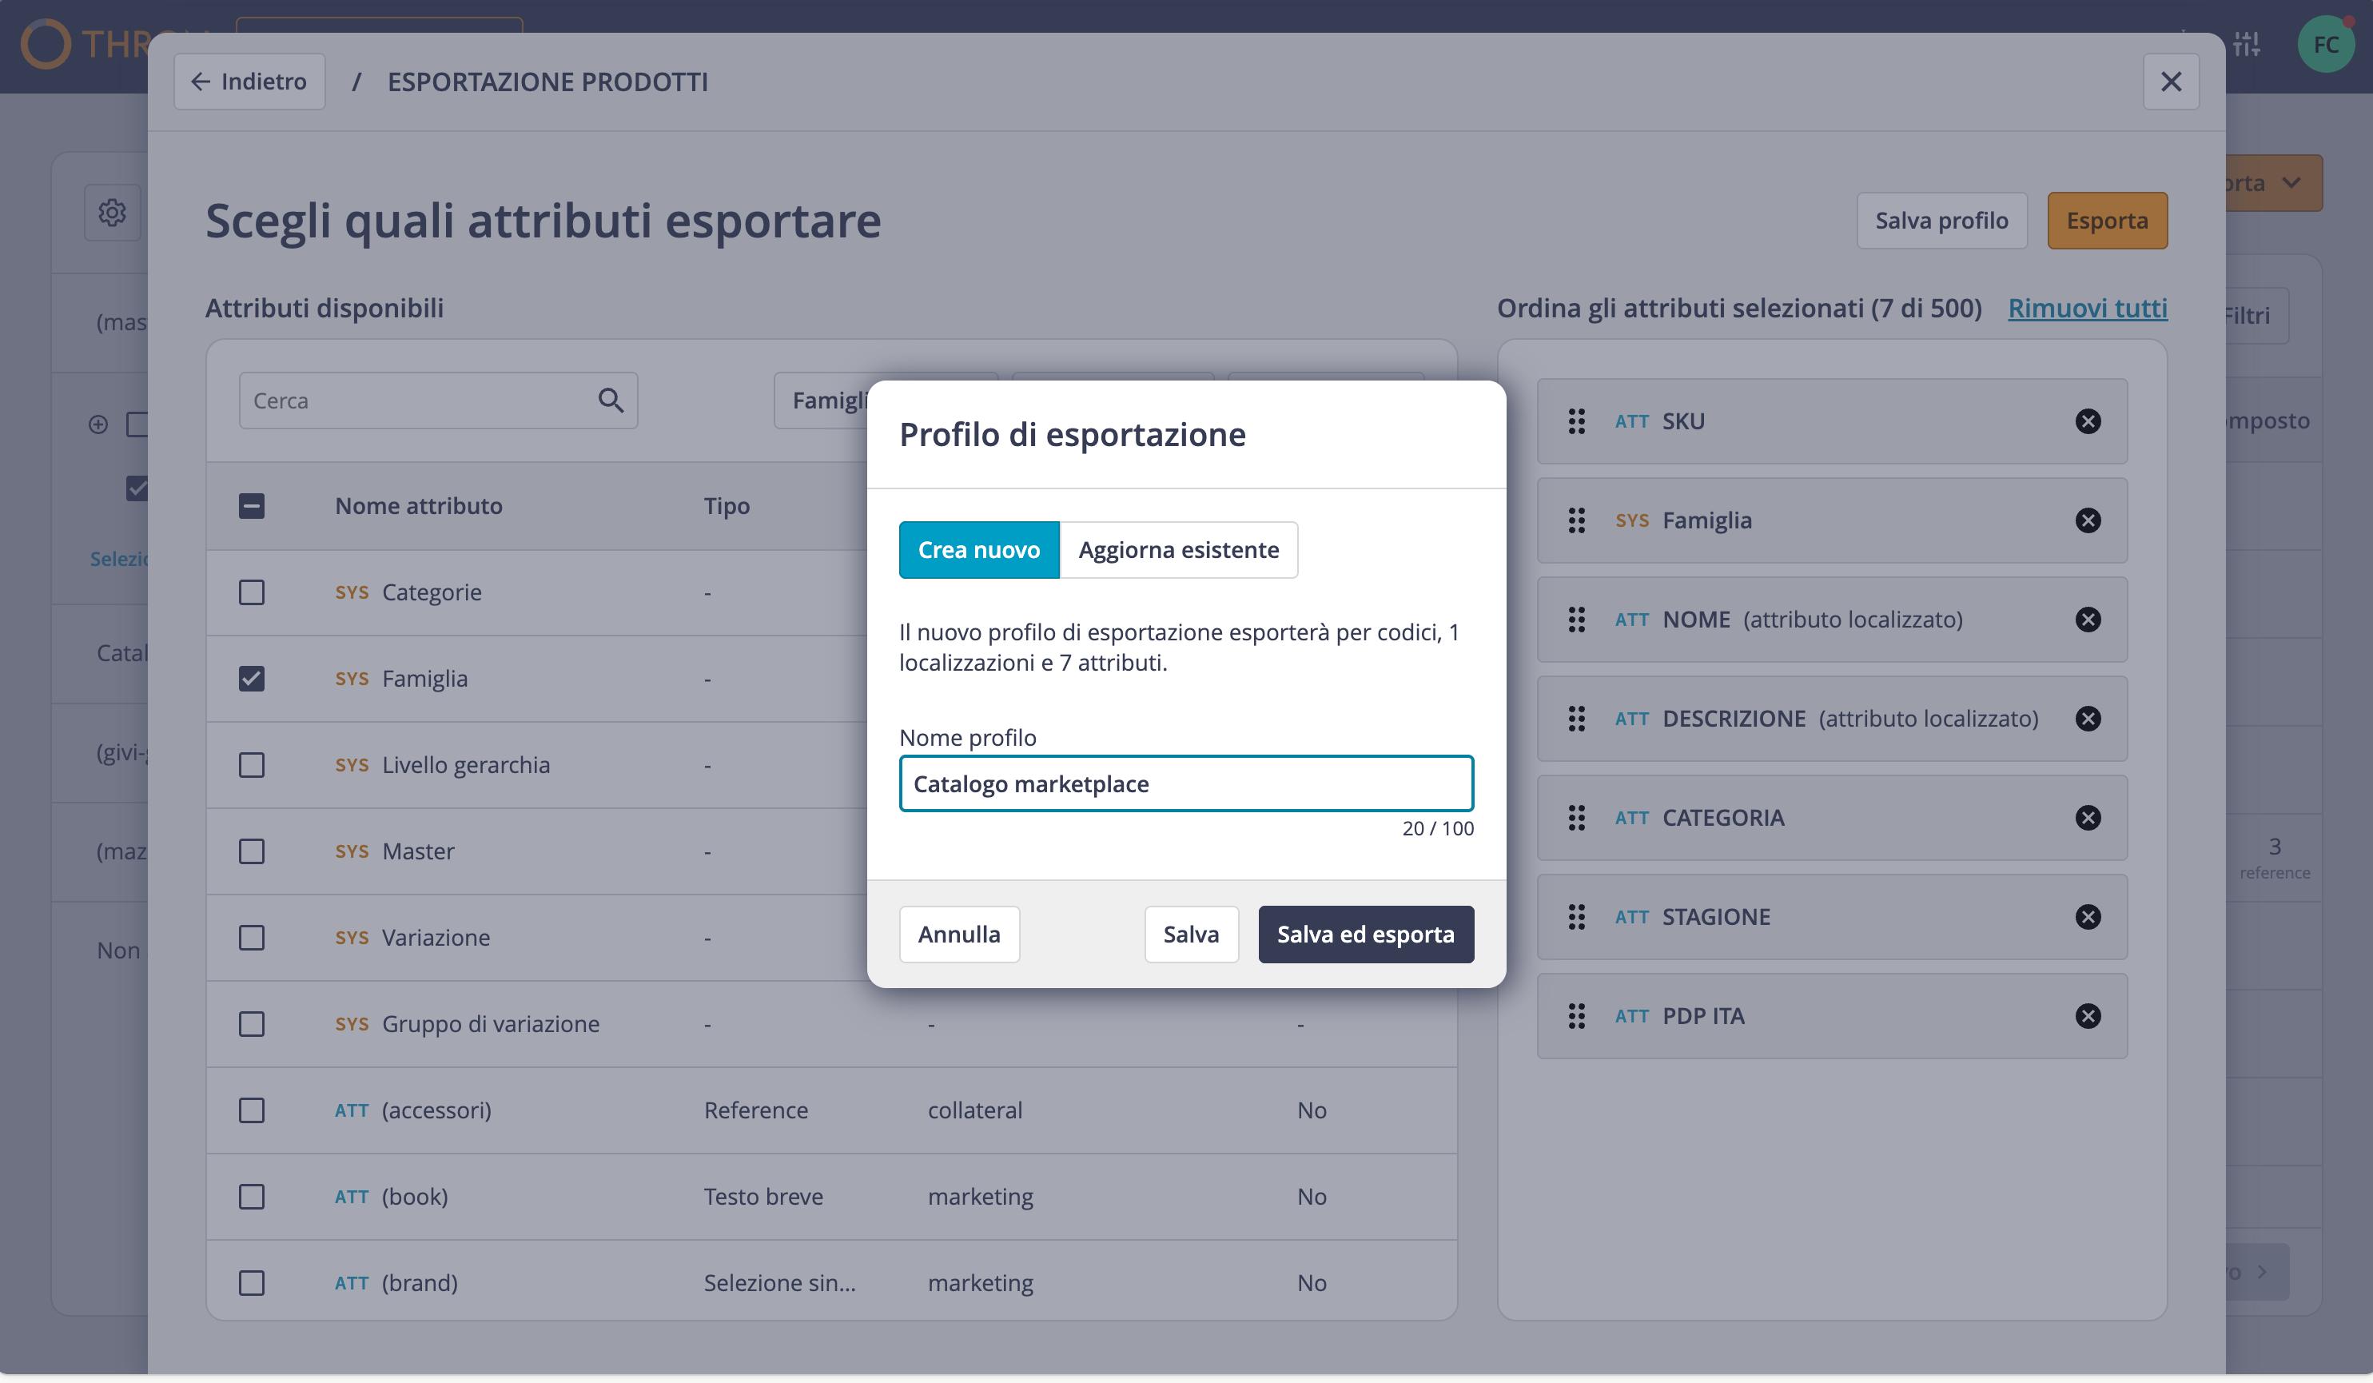
Task: Open the Famiglia filter dropdown
Action: click(820, 401)
